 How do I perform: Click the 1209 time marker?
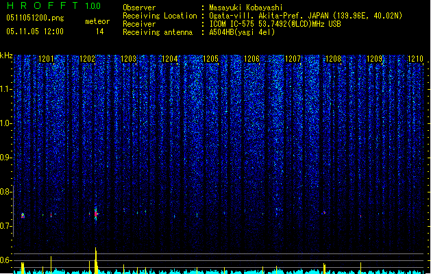click(374, 59)
